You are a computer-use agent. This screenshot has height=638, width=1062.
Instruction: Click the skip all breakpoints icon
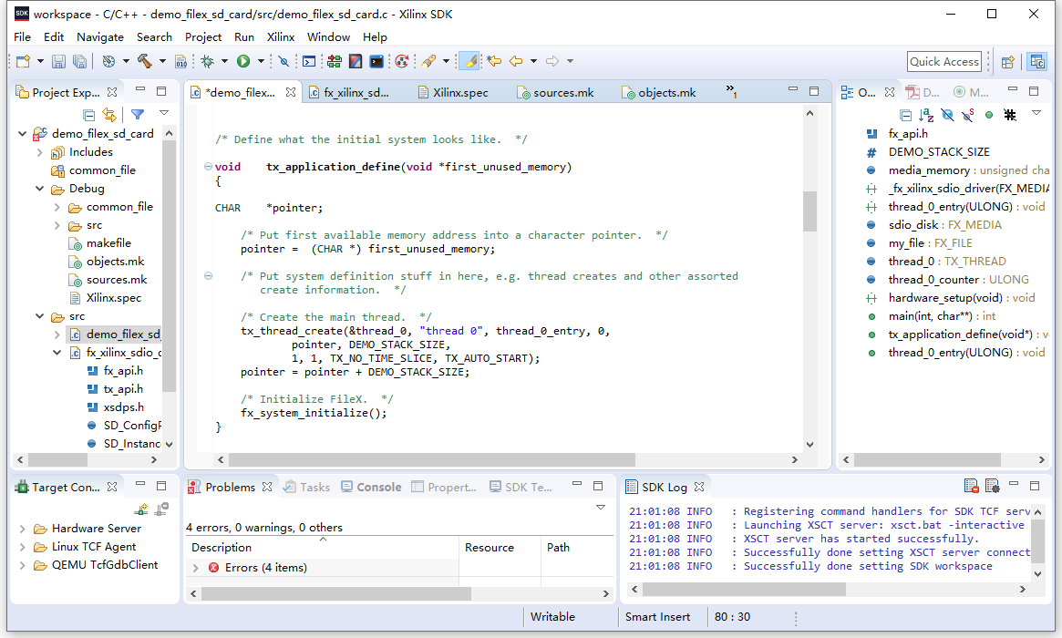tap(284, 62)
